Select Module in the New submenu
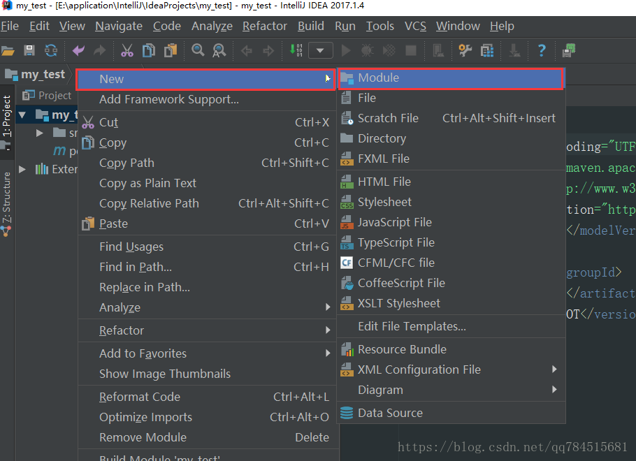 (451, 78)
